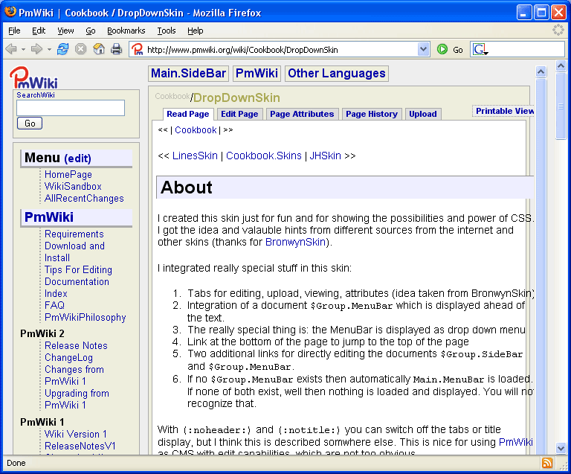Go to the LinesSkin link
The height and width of the screenshot is (474, 571).
coord(195,156)
